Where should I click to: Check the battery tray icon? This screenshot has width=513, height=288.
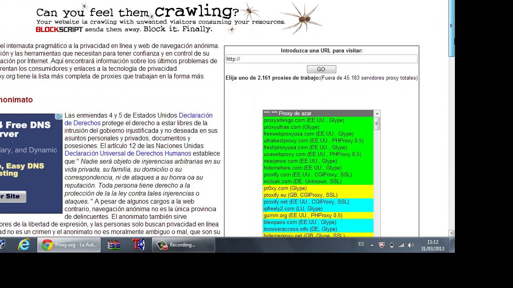pos(392,245)
